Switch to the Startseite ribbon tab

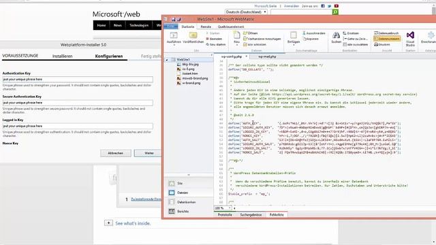[188, 27]
